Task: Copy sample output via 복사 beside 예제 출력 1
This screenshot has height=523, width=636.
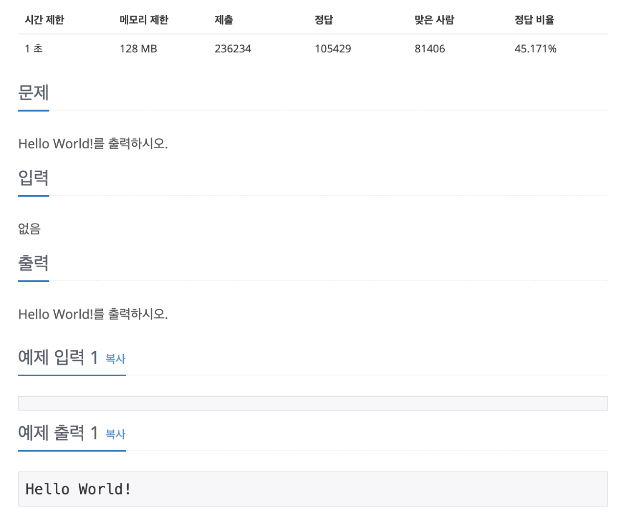Action: tap(115, 434)
